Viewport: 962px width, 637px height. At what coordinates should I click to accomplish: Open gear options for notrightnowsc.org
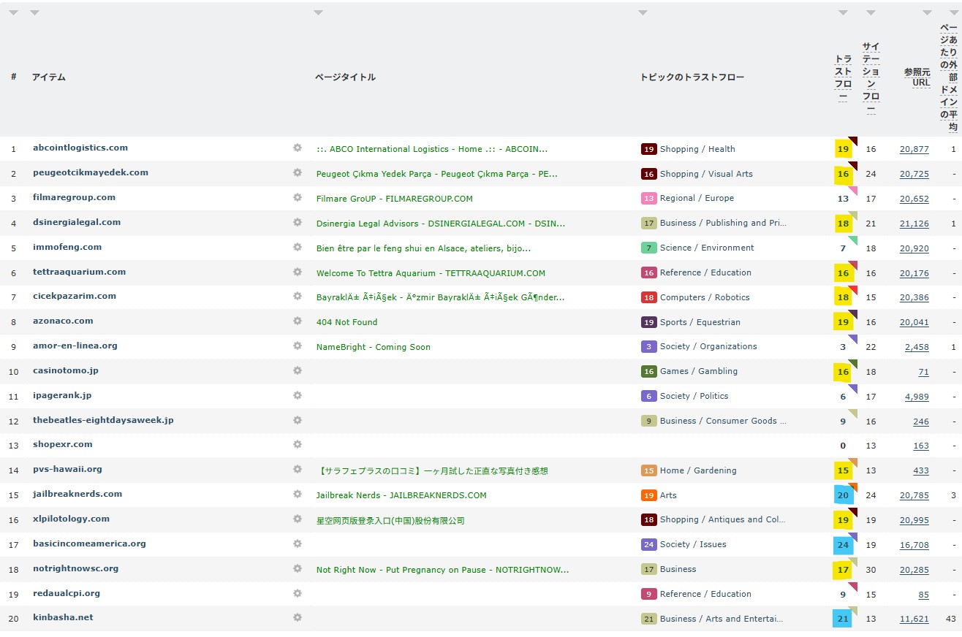298,568
